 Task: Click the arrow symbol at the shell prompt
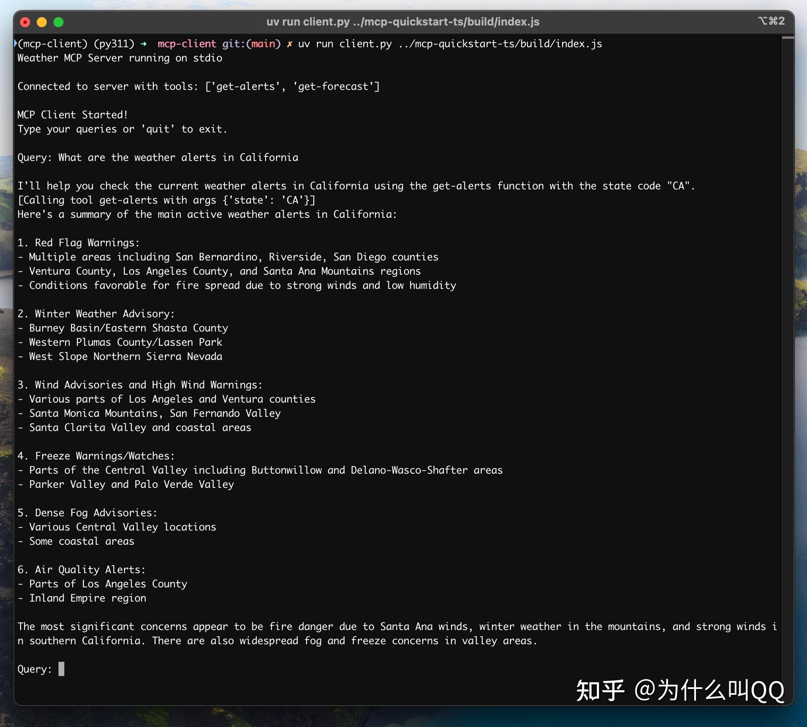144,43
